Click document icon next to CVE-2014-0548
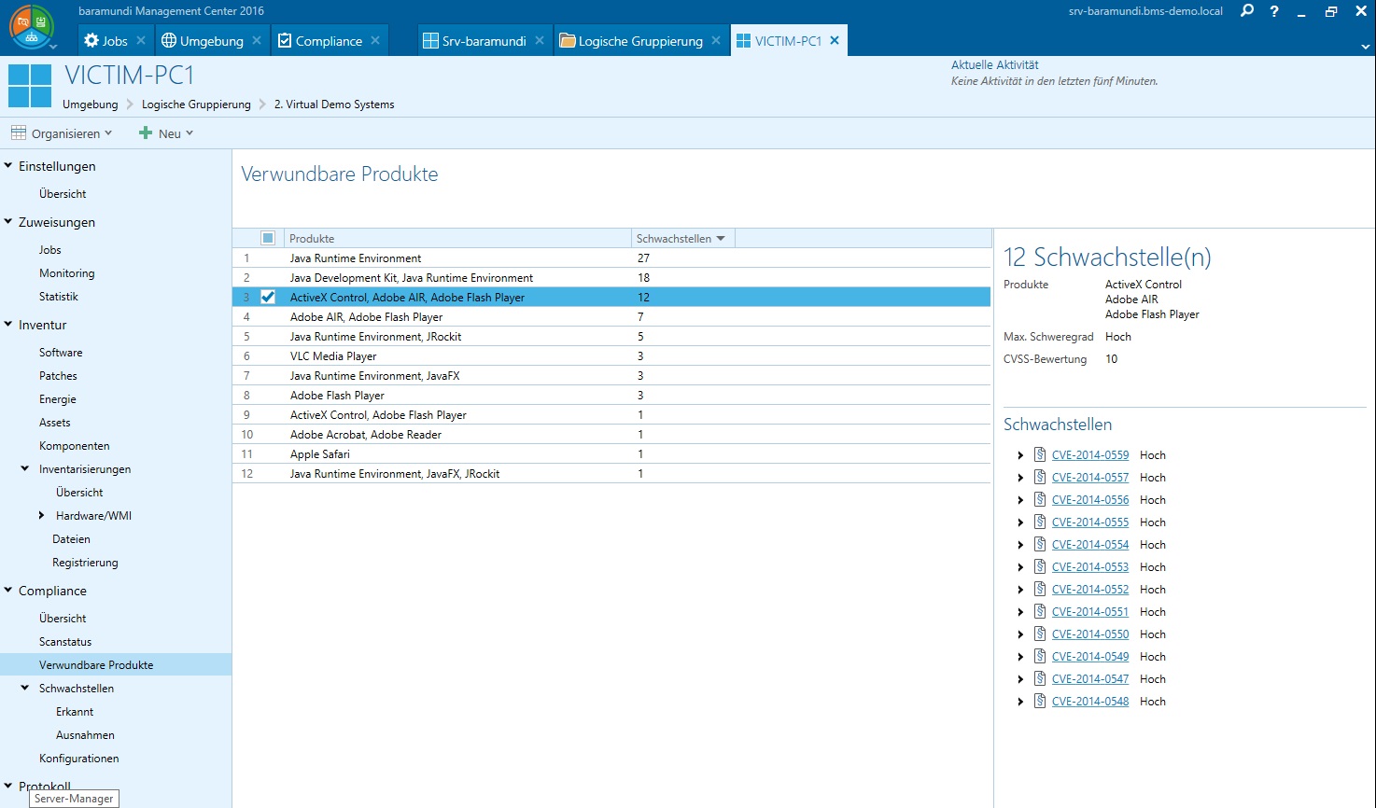Viewport: 1376px width, 808px height. click(x=1040, y=701)
